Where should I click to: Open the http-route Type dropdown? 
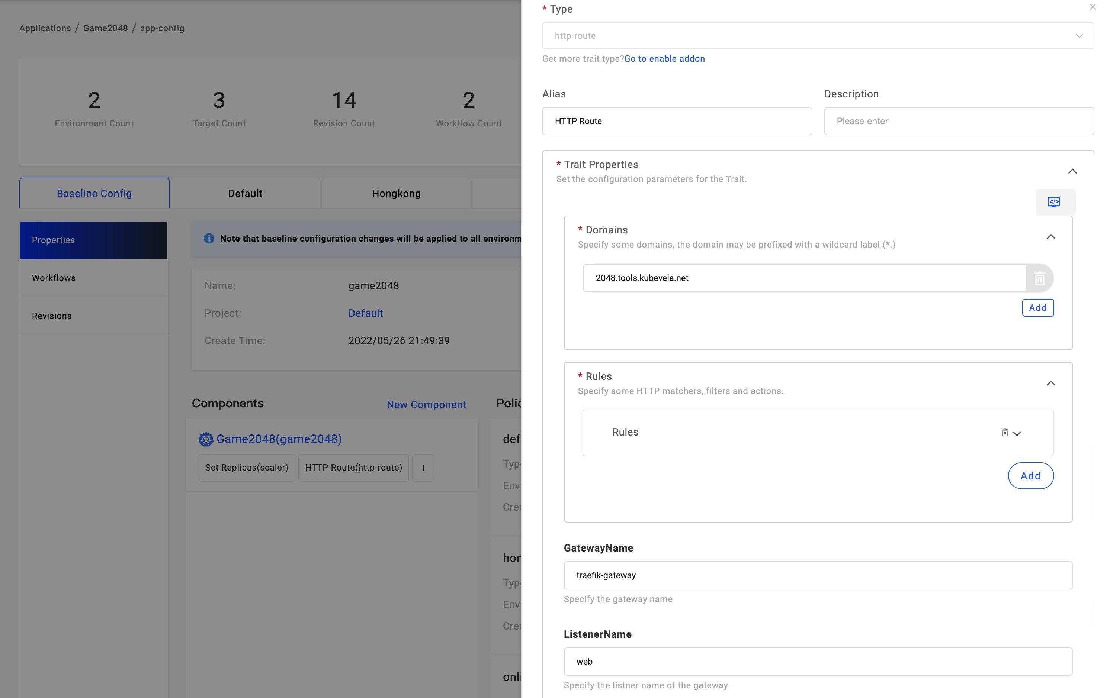[x=817, y=35]
